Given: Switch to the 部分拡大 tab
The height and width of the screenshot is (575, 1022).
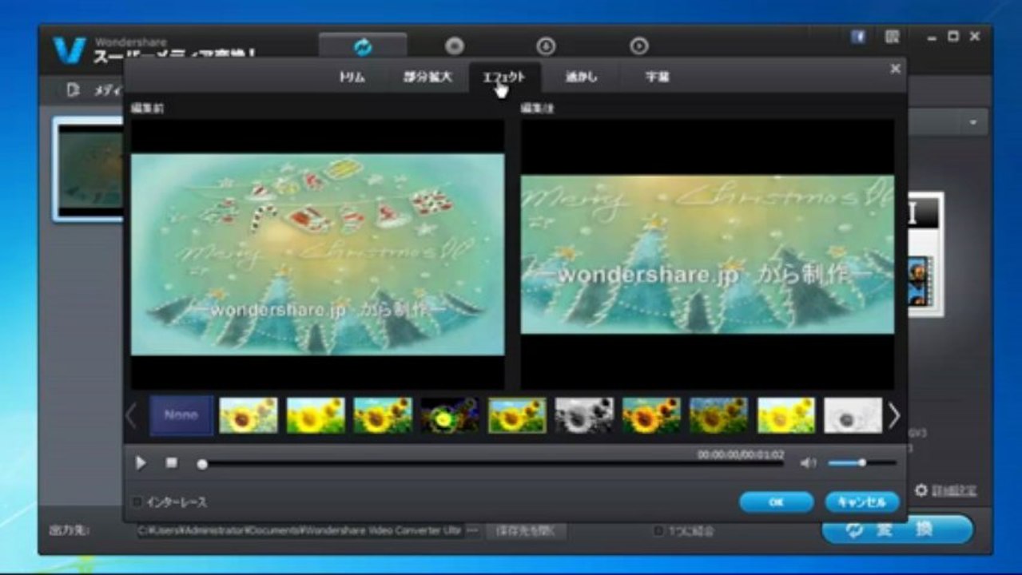Looking at the screenshot, I should pyautogui.click(x=427, y=77).
